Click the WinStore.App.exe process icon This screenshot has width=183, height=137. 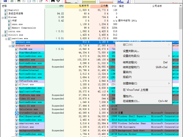[x=17, y=96]
